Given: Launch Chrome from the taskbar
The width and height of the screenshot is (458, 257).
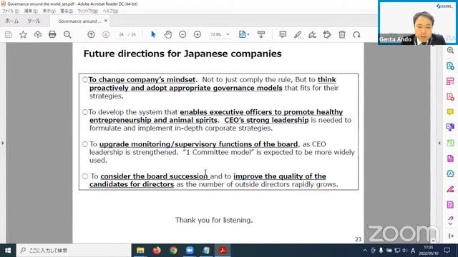Looking at the screenshot, I should 173,251.
